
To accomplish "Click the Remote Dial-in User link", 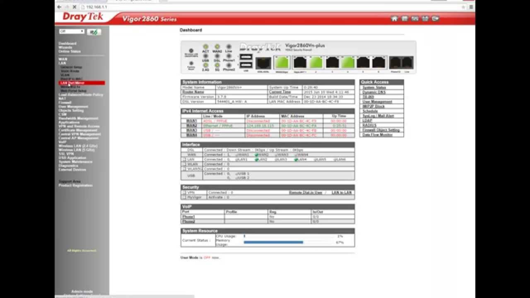I will (x=306, y=193).
